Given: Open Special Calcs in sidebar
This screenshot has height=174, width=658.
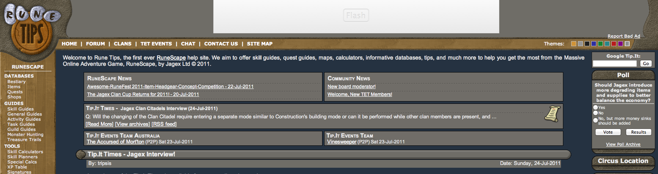Looking at the screenshot, I should pyautogui.click(x=22, y=162).
